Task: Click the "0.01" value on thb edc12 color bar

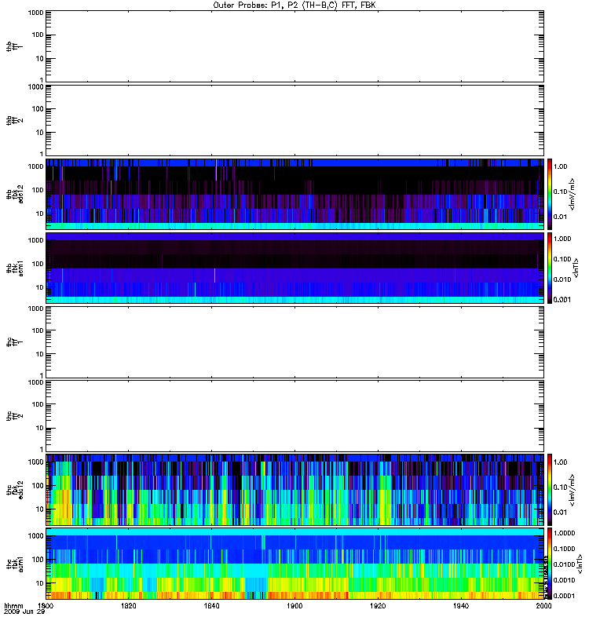Action: click(560, 217)
